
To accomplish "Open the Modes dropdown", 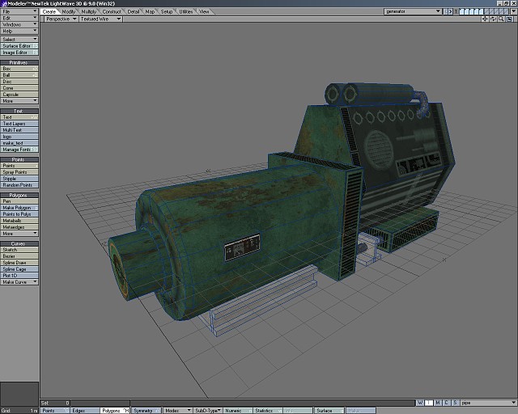I will point(177,411).
